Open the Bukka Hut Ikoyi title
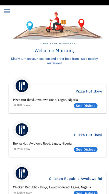 point(88,135)
